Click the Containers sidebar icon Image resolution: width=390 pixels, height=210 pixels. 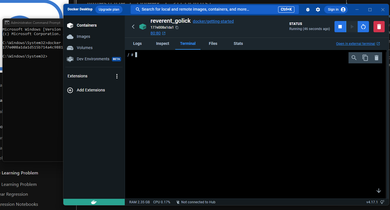coord(70,25)
